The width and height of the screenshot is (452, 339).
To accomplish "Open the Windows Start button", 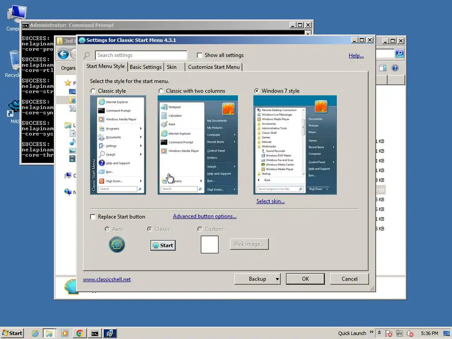I will click(12, 333).
